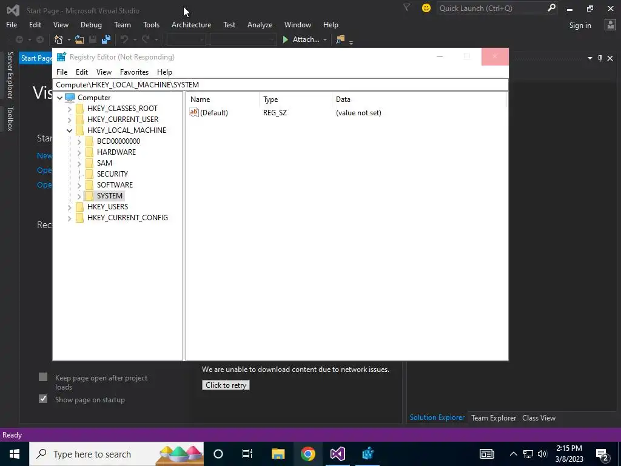
Task: Open Registry Editor Edit menu
Action: (x=82, y=72)
